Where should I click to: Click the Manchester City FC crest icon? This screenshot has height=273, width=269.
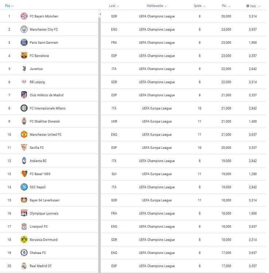[24, 29]
